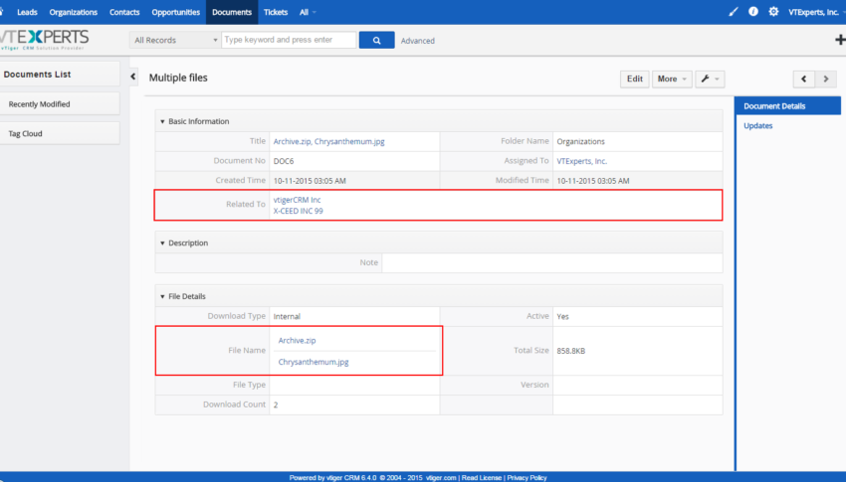Open the All Records dropdown
The image size is (846, 482).
pos(175,40)
